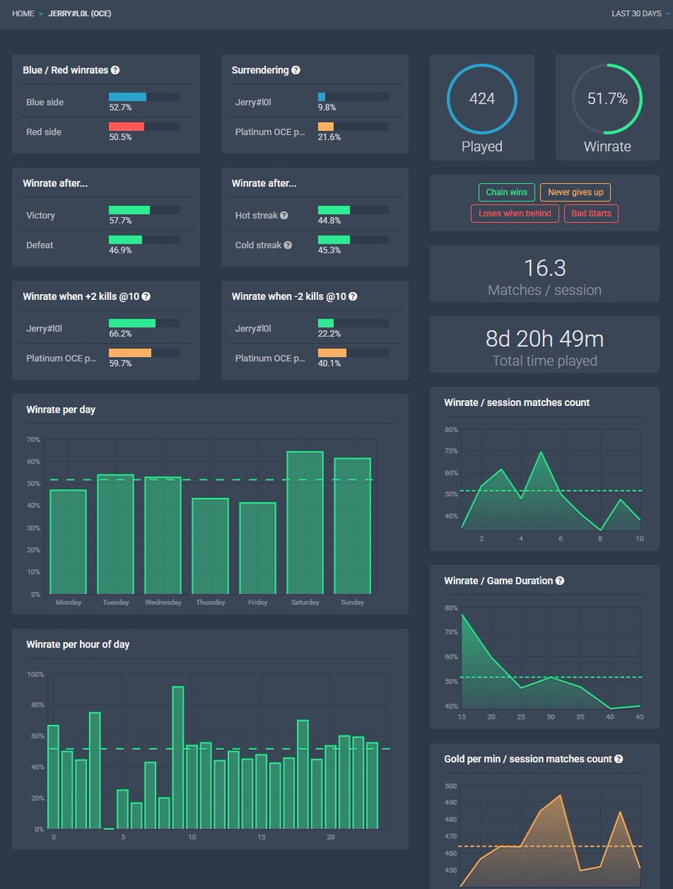Viewport: 673px width, 889px height.
Task: Click the Friday winrate bar
Action: click(x=258, y=549)
